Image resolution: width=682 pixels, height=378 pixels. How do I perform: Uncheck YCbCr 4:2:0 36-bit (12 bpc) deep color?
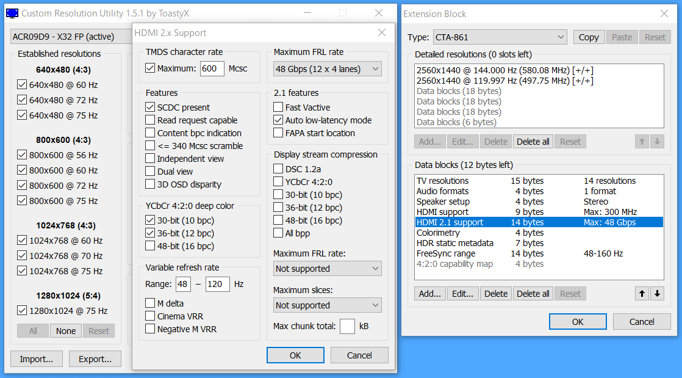click(x=150, y=233)
